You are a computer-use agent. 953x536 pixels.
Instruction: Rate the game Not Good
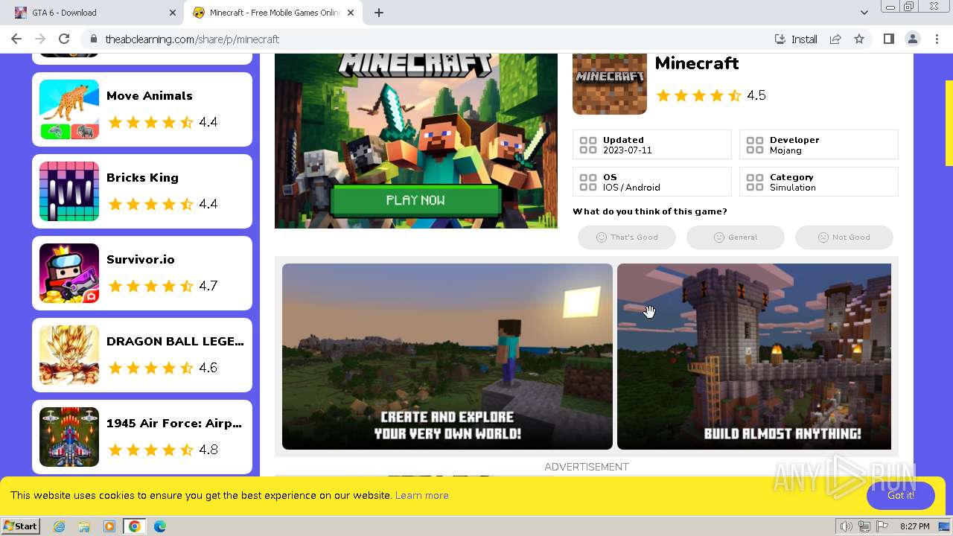844,237
